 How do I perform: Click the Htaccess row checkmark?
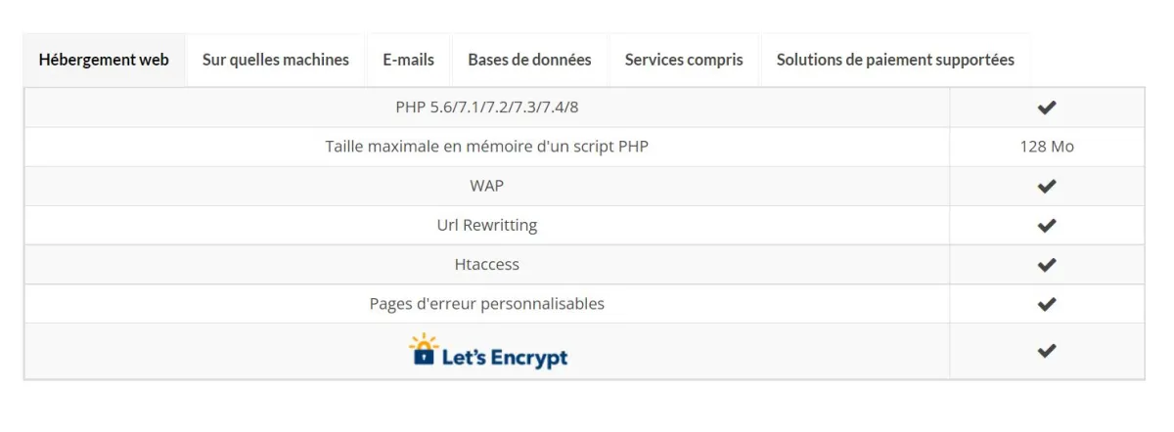click(1046, 265)
